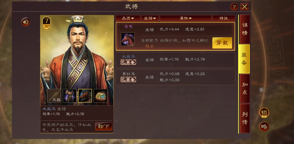294x144 pixels.
Task: Select the 大宛马 mount list row
Action: pos(175,60)
